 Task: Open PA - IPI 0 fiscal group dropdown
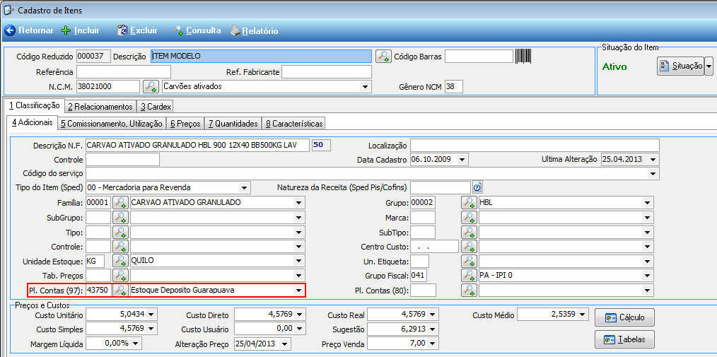648,276
